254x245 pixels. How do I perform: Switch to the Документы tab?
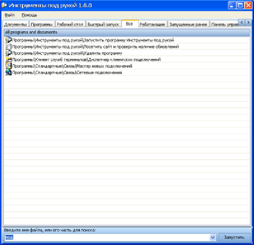click(15, 24)
